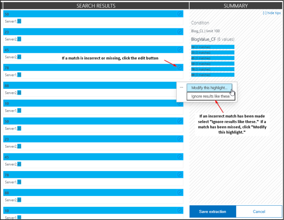Edit the second Server2 23 search result
The width and height of the screenshot is (284, 220).
tap(180, 139)
